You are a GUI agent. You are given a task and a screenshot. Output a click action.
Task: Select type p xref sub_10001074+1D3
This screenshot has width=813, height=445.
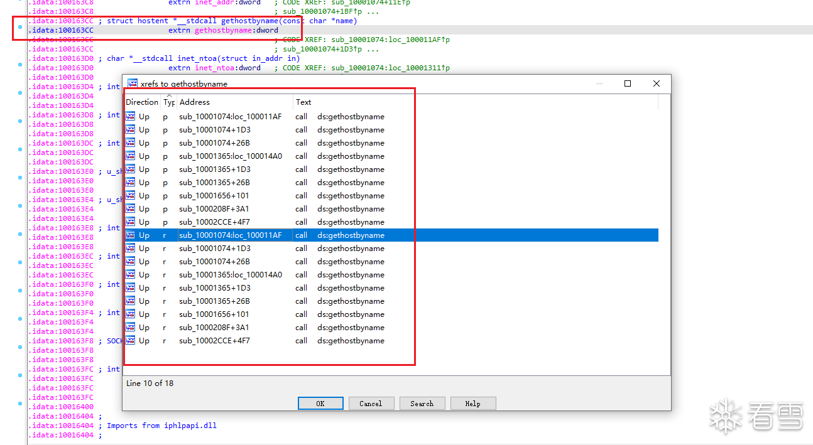click(x=214, y=130)
